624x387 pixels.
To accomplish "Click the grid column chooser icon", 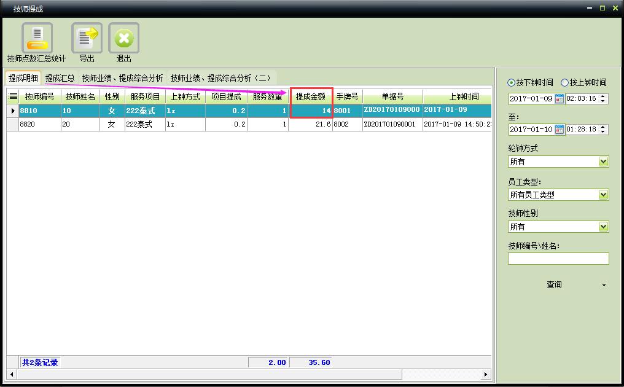I will pyautogui.click(x=13, y=96).
